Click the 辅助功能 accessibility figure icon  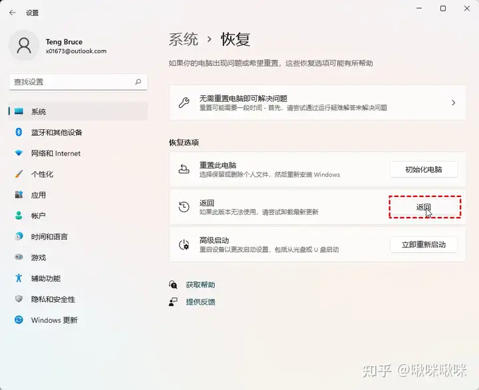(19, 278)
